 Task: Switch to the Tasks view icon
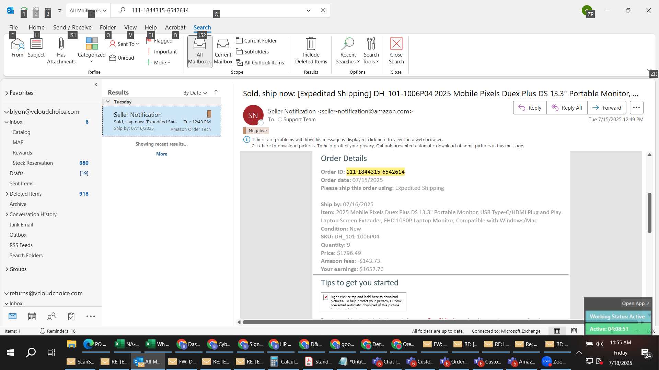71,316
